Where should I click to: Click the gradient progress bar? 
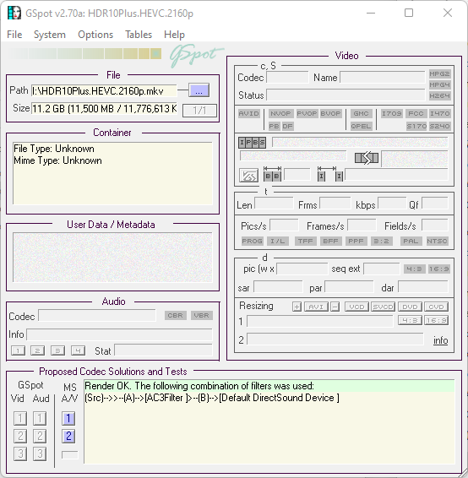[x=85, y=54]
